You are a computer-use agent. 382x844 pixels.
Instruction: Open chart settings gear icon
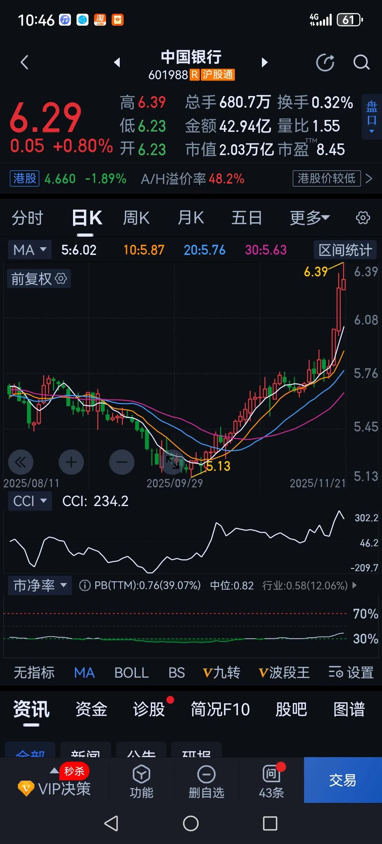pyautogui.click(x=363, y=218)
